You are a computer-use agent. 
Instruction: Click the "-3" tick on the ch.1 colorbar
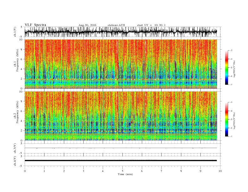click(x=231, y=51)
